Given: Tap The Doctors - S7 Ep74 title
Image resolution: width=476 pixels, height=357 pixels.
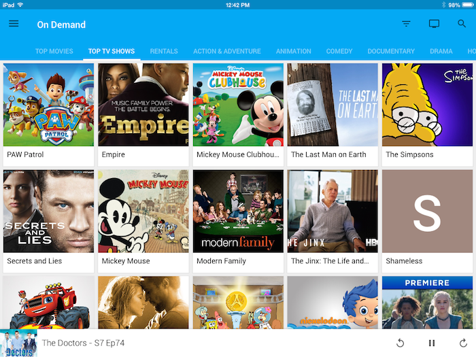Looking at the screenshot, I should pos(83,343).
